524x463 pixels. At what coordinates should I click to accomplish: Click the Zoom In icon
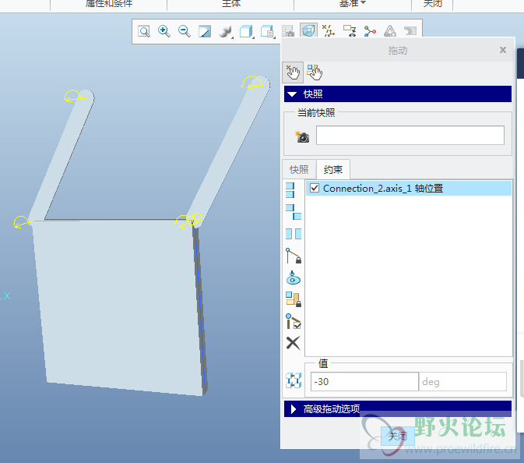tap(164, 31)
